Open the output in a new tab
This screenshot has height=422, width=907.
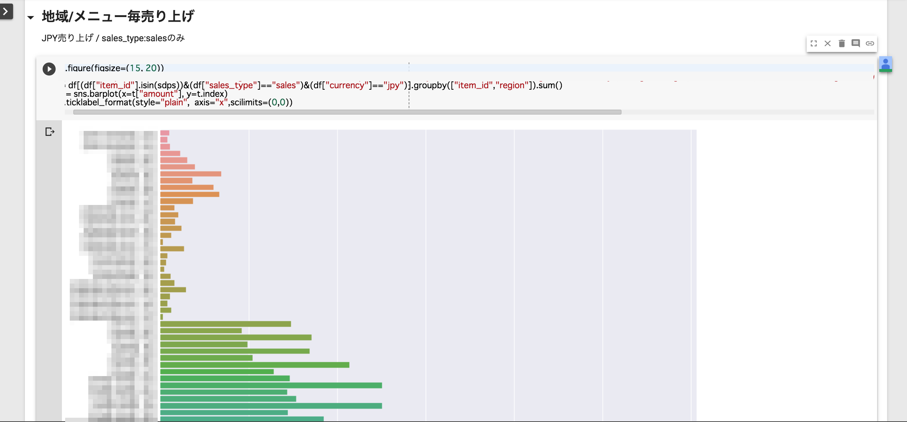(x=49, y=132)
